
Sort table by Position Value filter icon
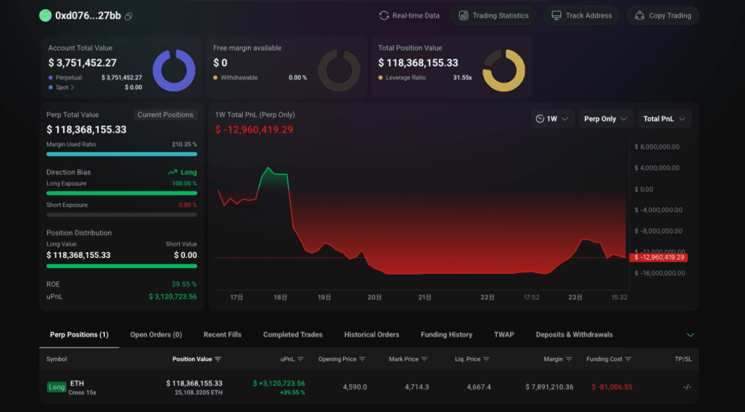tap(218, 359)
